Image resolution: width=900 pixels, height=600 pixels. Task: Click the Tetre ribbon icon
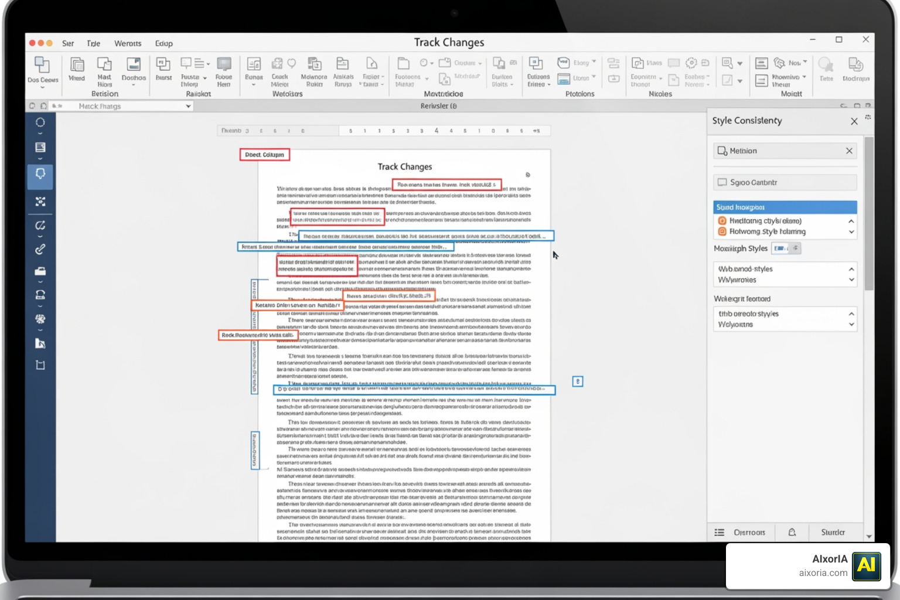(x=826, y=64)
